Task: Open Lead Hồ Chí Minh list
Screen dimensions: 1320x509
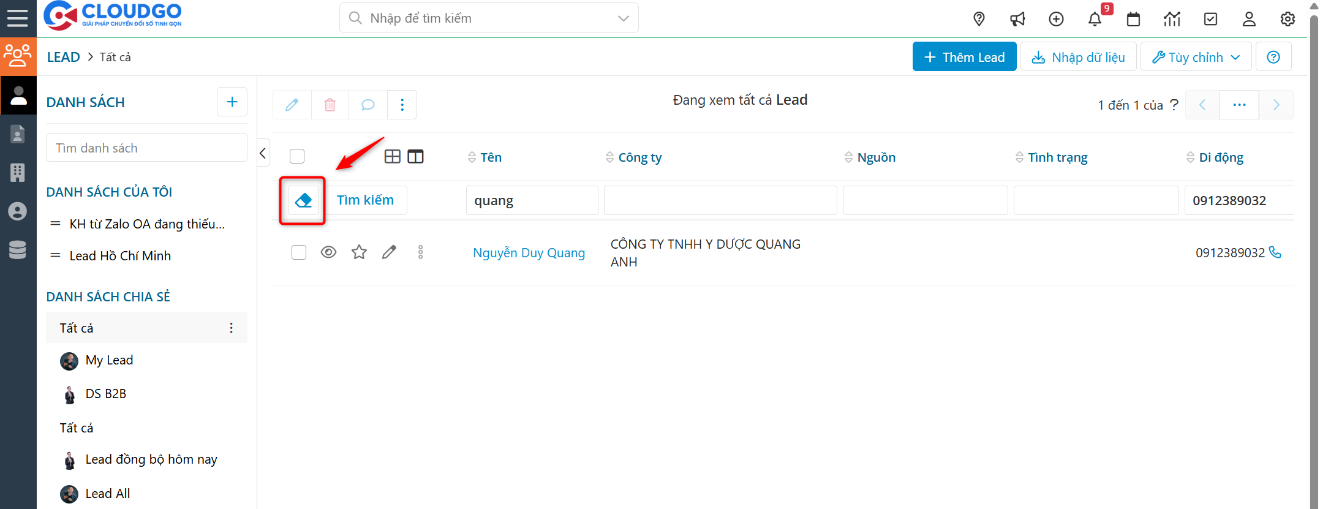Action: (120, 256)
